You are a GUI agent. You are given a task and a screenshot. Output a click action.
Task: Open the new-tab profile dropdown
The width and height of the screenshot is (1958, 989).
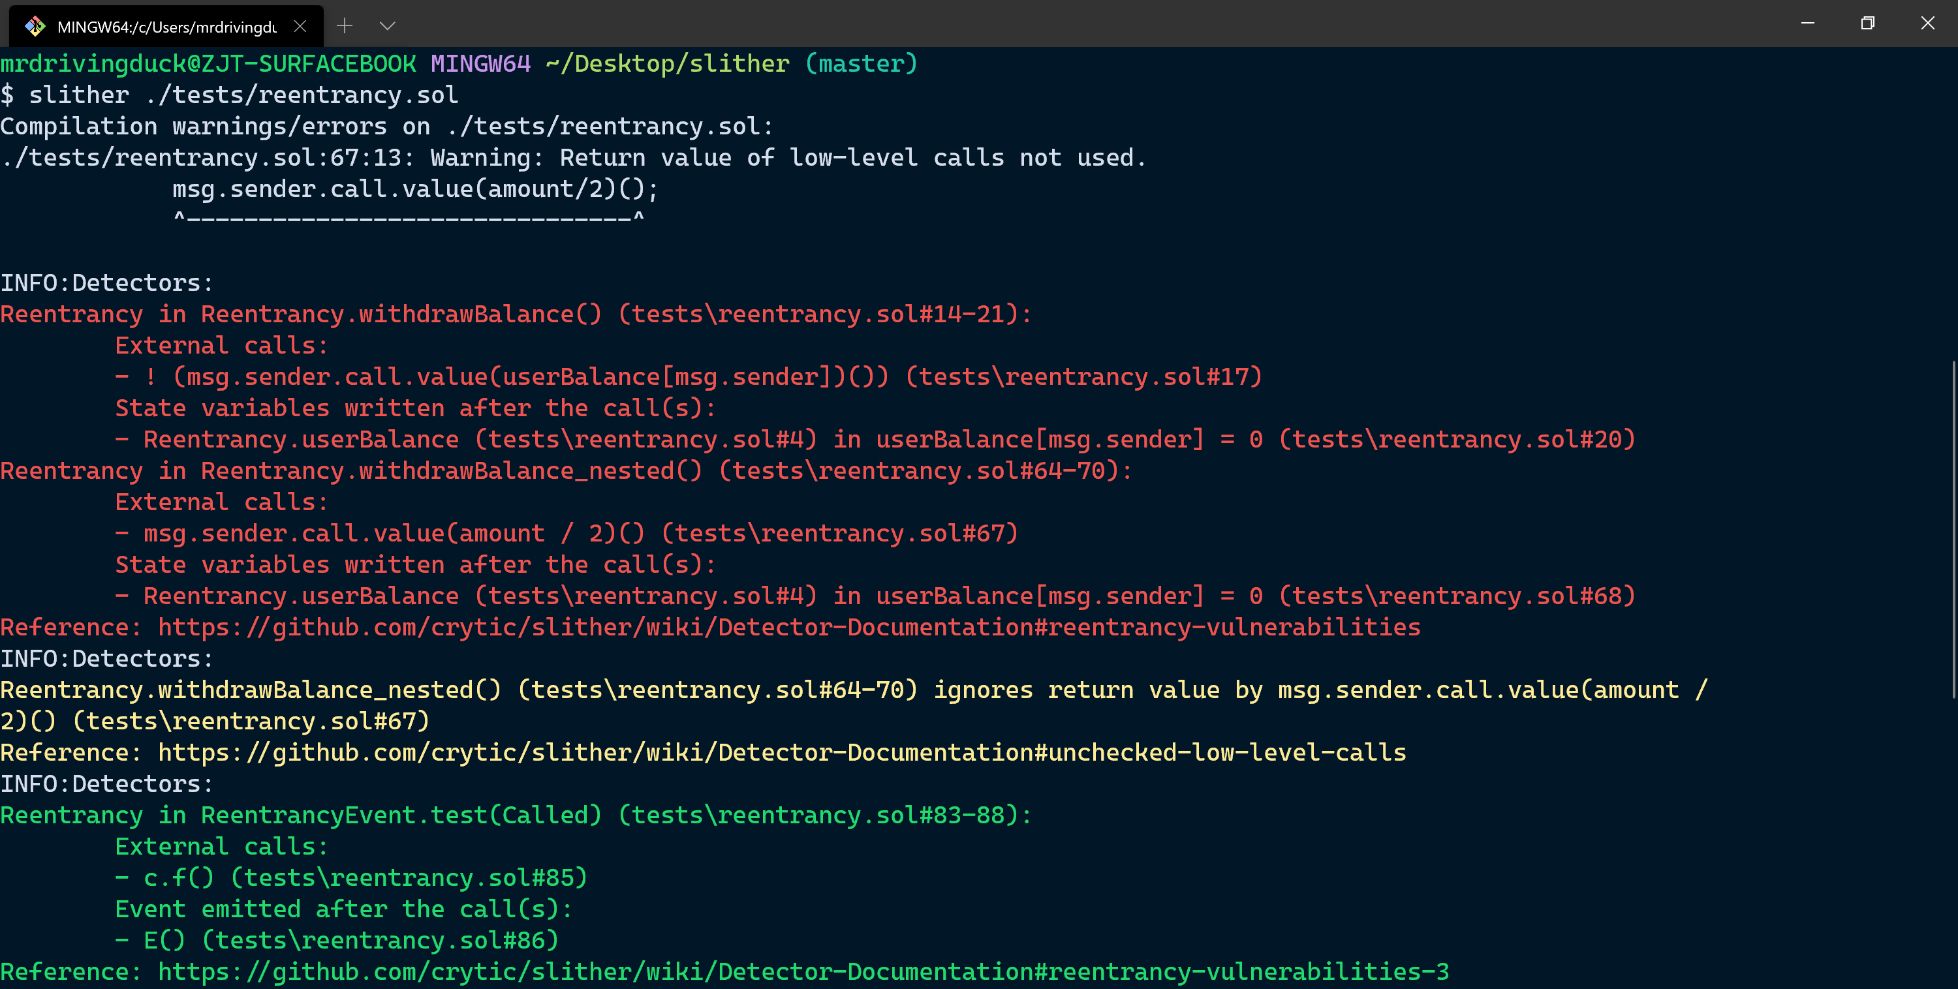click(x=388, y=27)
